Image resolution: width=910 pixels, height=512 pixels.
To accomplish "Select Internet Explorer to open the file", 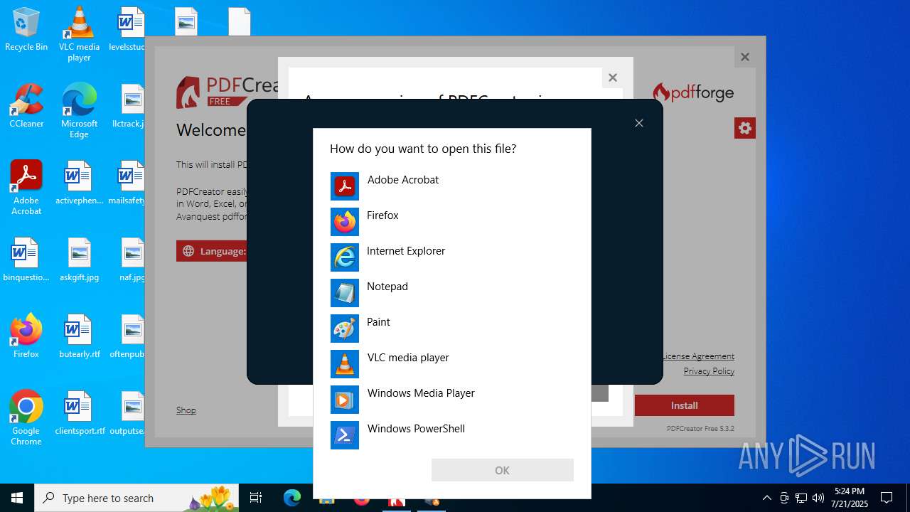I will coord(451,257).
